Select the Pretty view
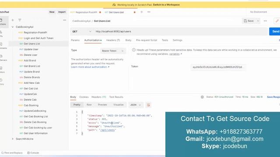This screenshot has width=280, height=157. coord(77,105)
